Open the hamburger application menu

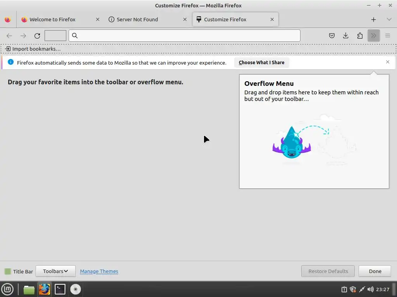(x=388, y=36)
